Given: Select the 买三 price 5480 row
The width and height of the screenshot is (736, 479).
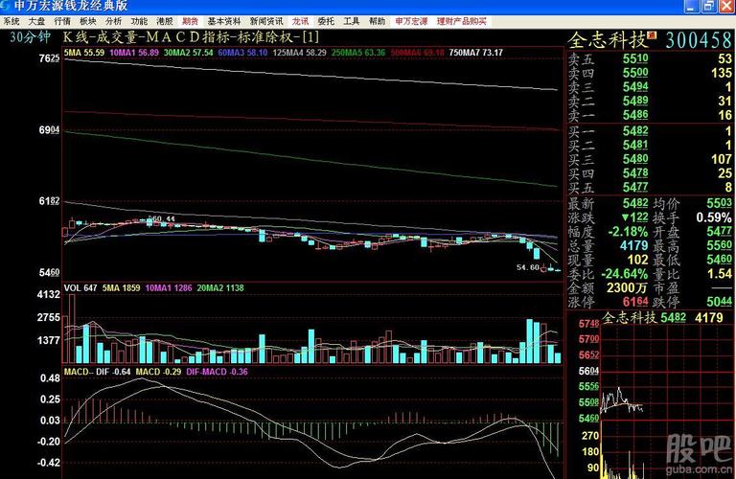Looking at the screenshot, I should point(650,160).
